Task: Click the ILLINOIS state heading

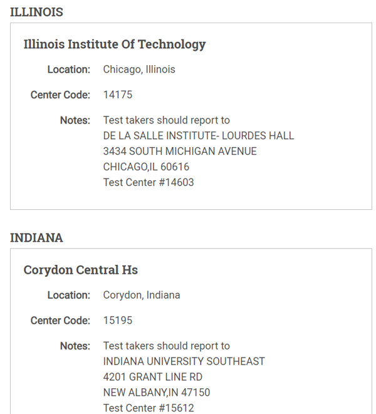Action: (36, 12)
